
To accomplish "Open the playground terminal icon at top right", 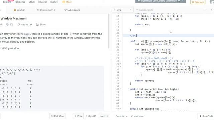I will [x=212, y=2].
